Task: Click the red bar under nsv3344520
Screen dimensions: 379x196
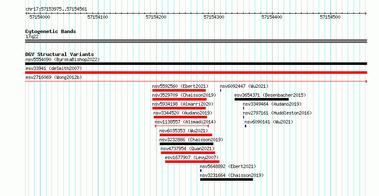Action: pyautogui.click(x=180, y=117)
